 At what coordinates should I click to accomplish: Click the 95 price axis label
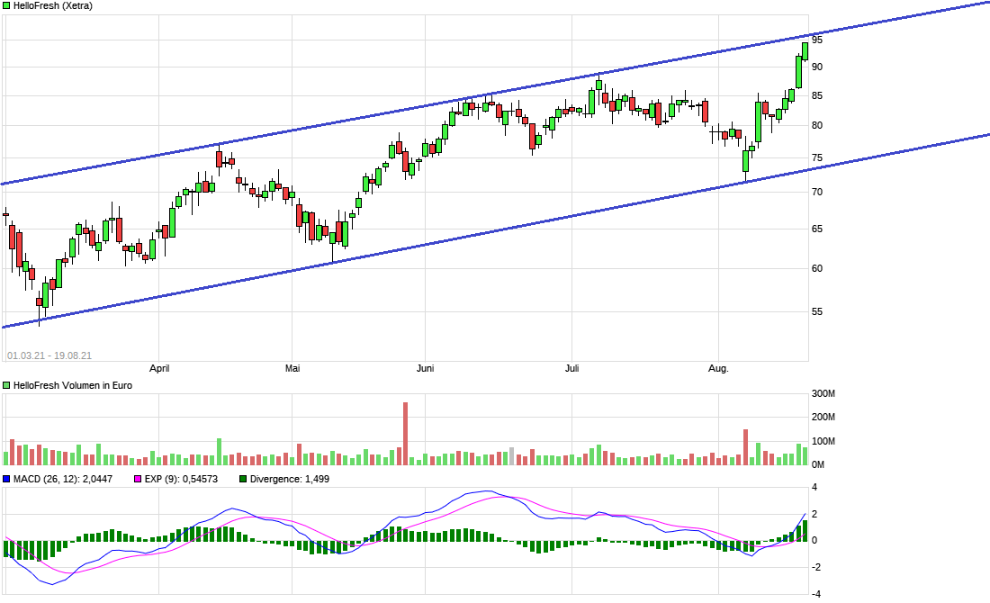817,40
